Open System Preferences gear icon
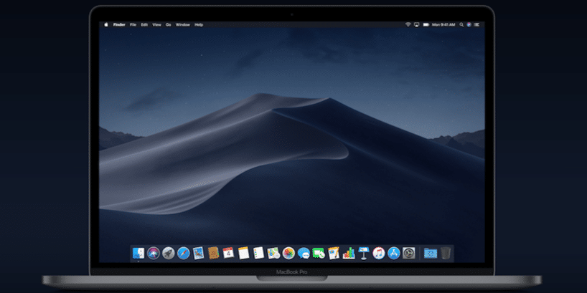The height and width of the screenshot is (293, 587). (x=409, y=253)
